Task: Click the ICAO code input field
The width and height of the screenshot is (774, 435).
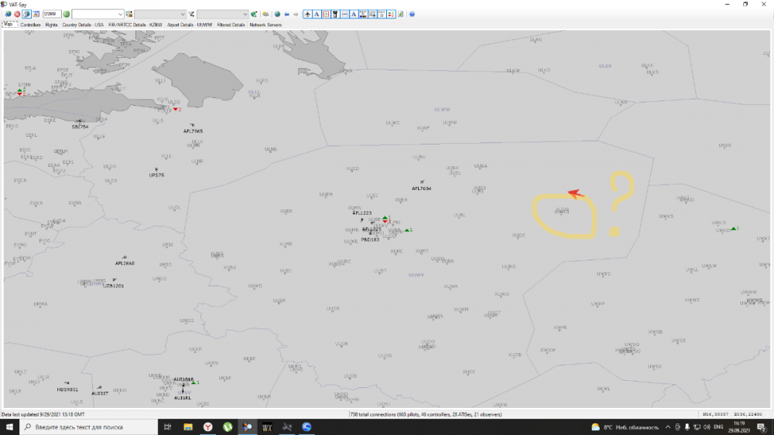Action: tap(52, 14)
